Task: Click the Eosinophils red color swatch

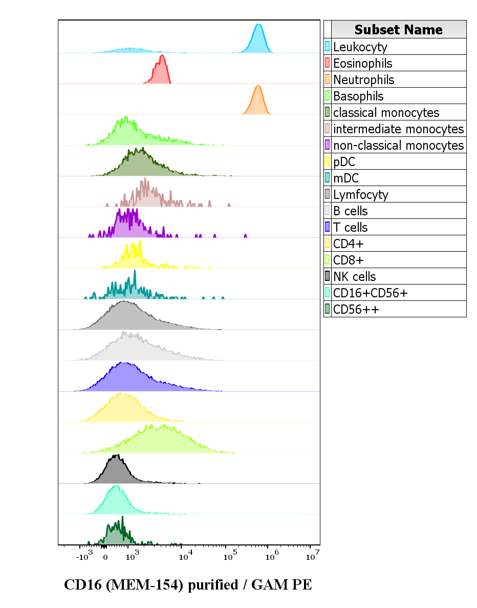Action: [328, 63]
